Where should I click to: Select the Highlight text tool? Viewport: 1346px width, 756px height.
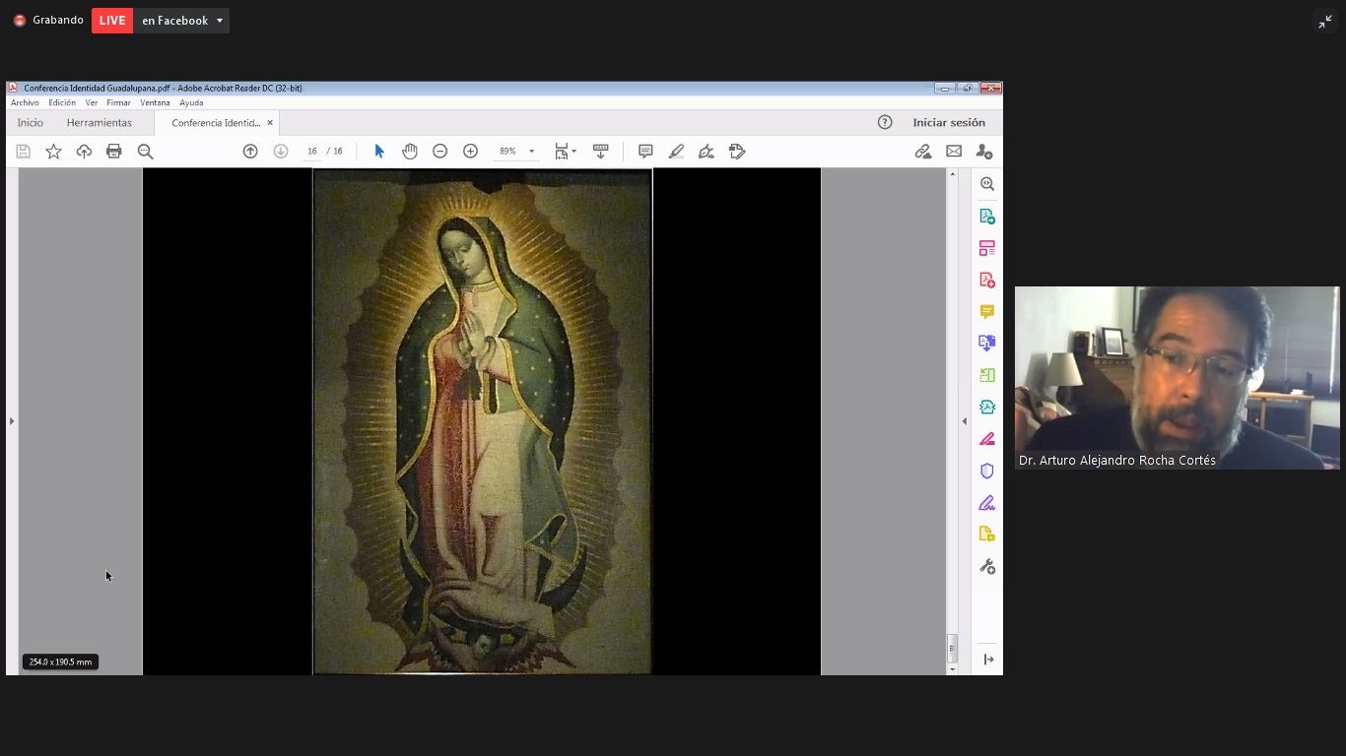[x=676, y=152]
